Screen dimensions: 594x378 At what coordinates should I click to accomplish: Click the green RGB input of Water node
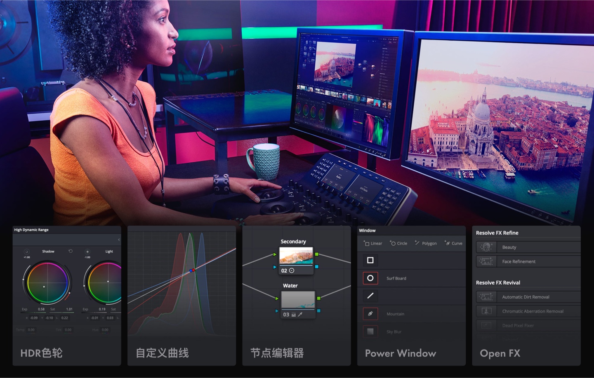[277, 298]
